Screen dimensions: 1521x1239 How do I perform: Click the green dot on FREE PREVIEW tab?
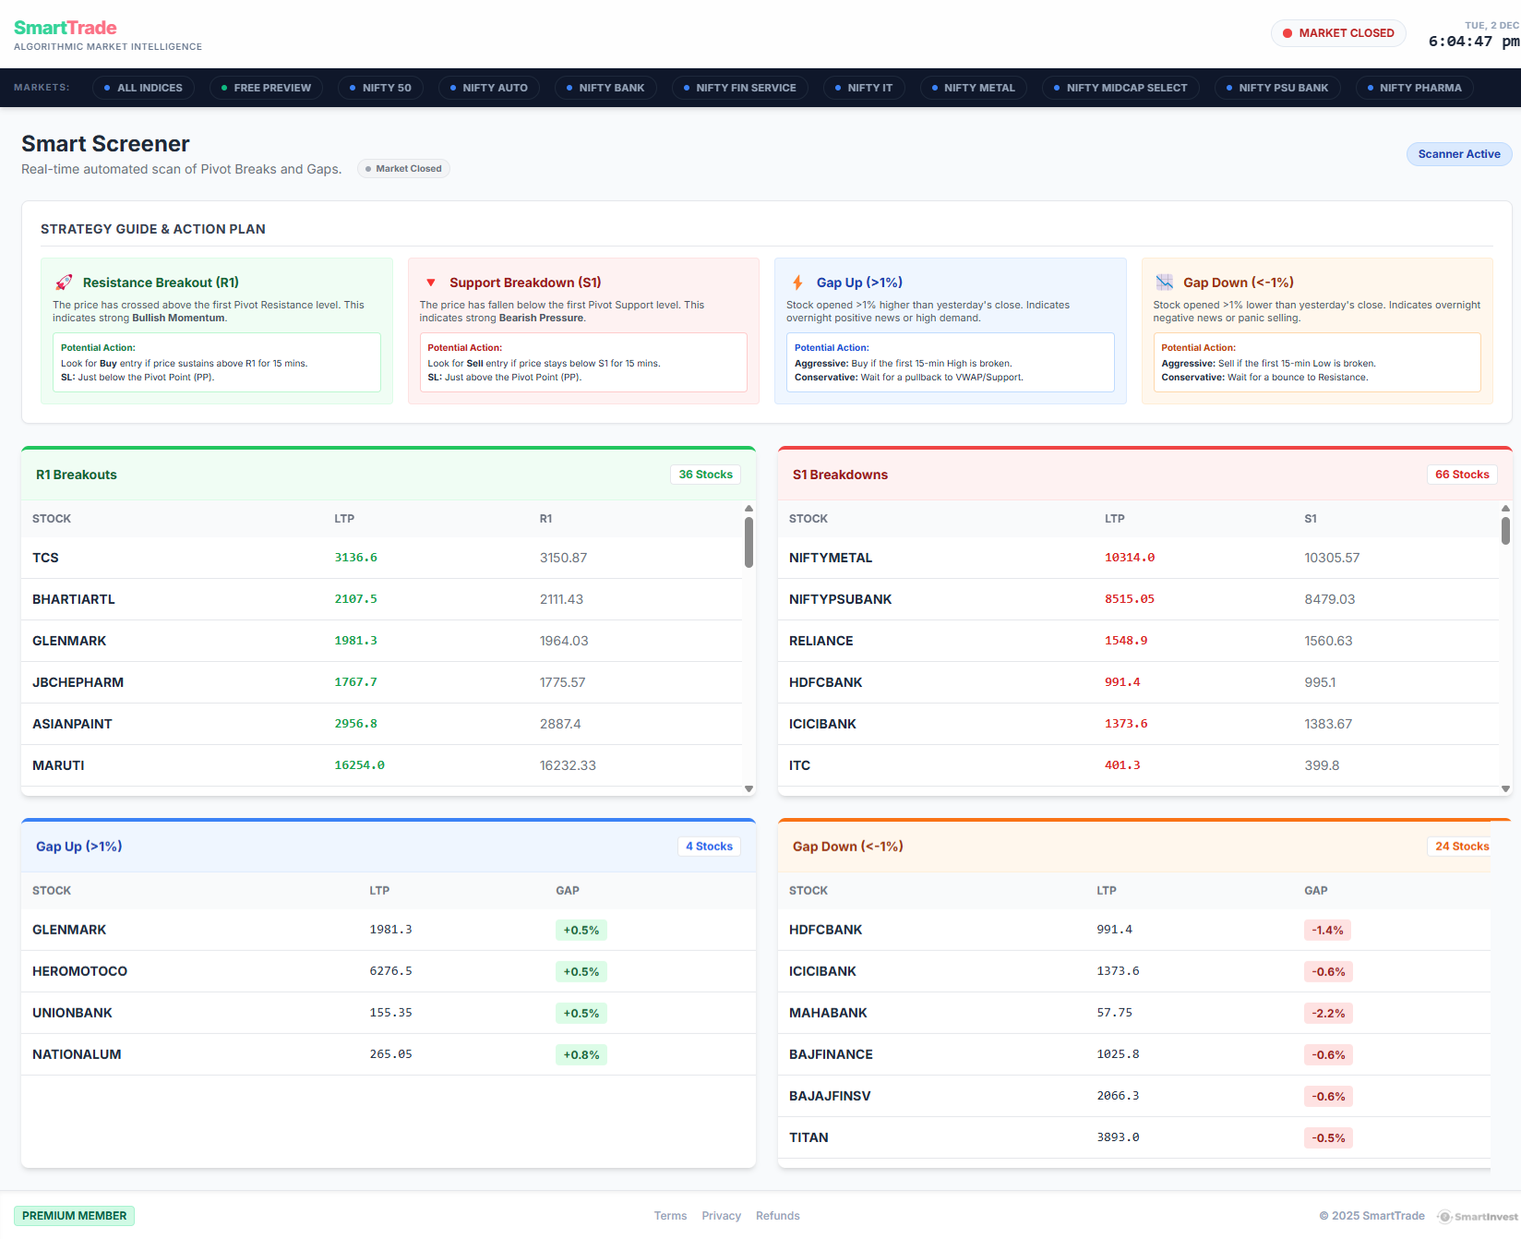[223, 87]
